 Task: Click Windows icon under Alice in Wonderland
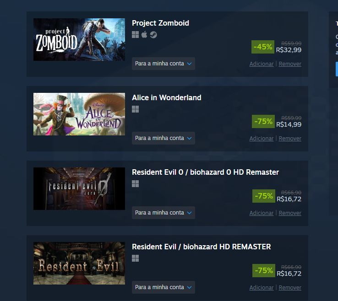[x=136, y=109]
